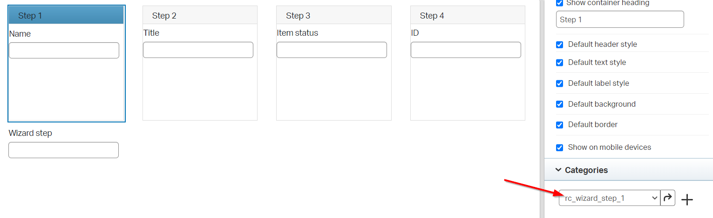713x218 pixels.
Task: Disable Default text style
Action: (x=560, y=63)
